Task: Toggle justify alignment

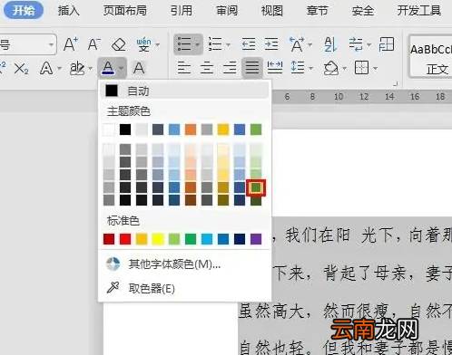Action: [x=252, y=68]
